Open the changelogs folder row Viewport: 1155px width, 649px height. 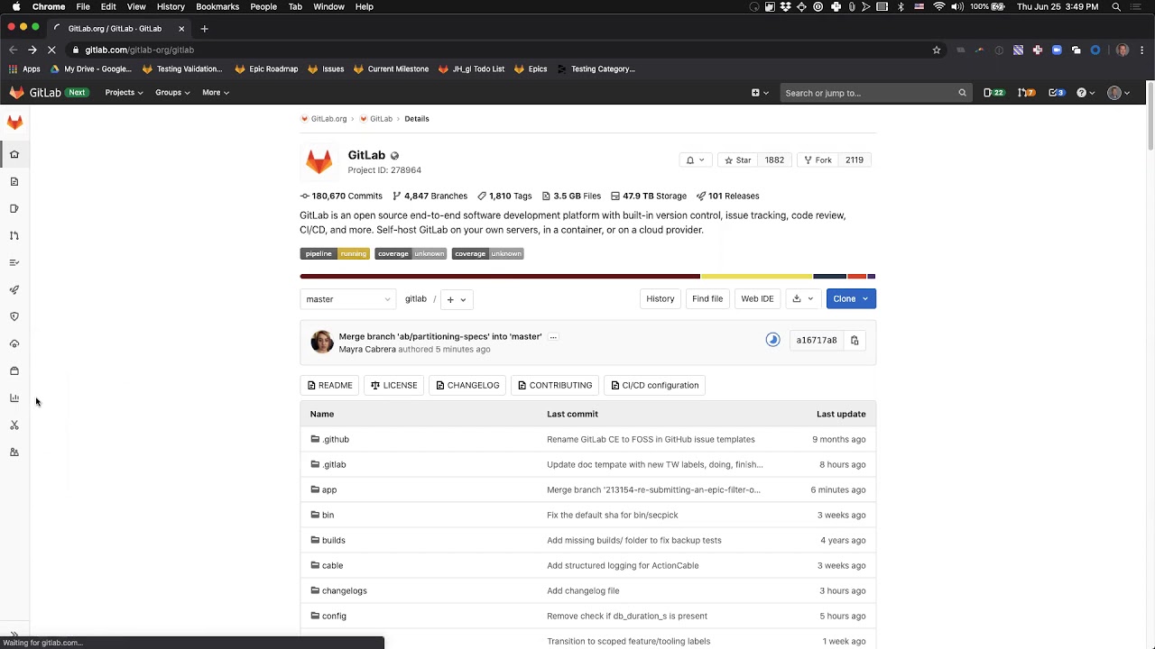tap(587, 590)
